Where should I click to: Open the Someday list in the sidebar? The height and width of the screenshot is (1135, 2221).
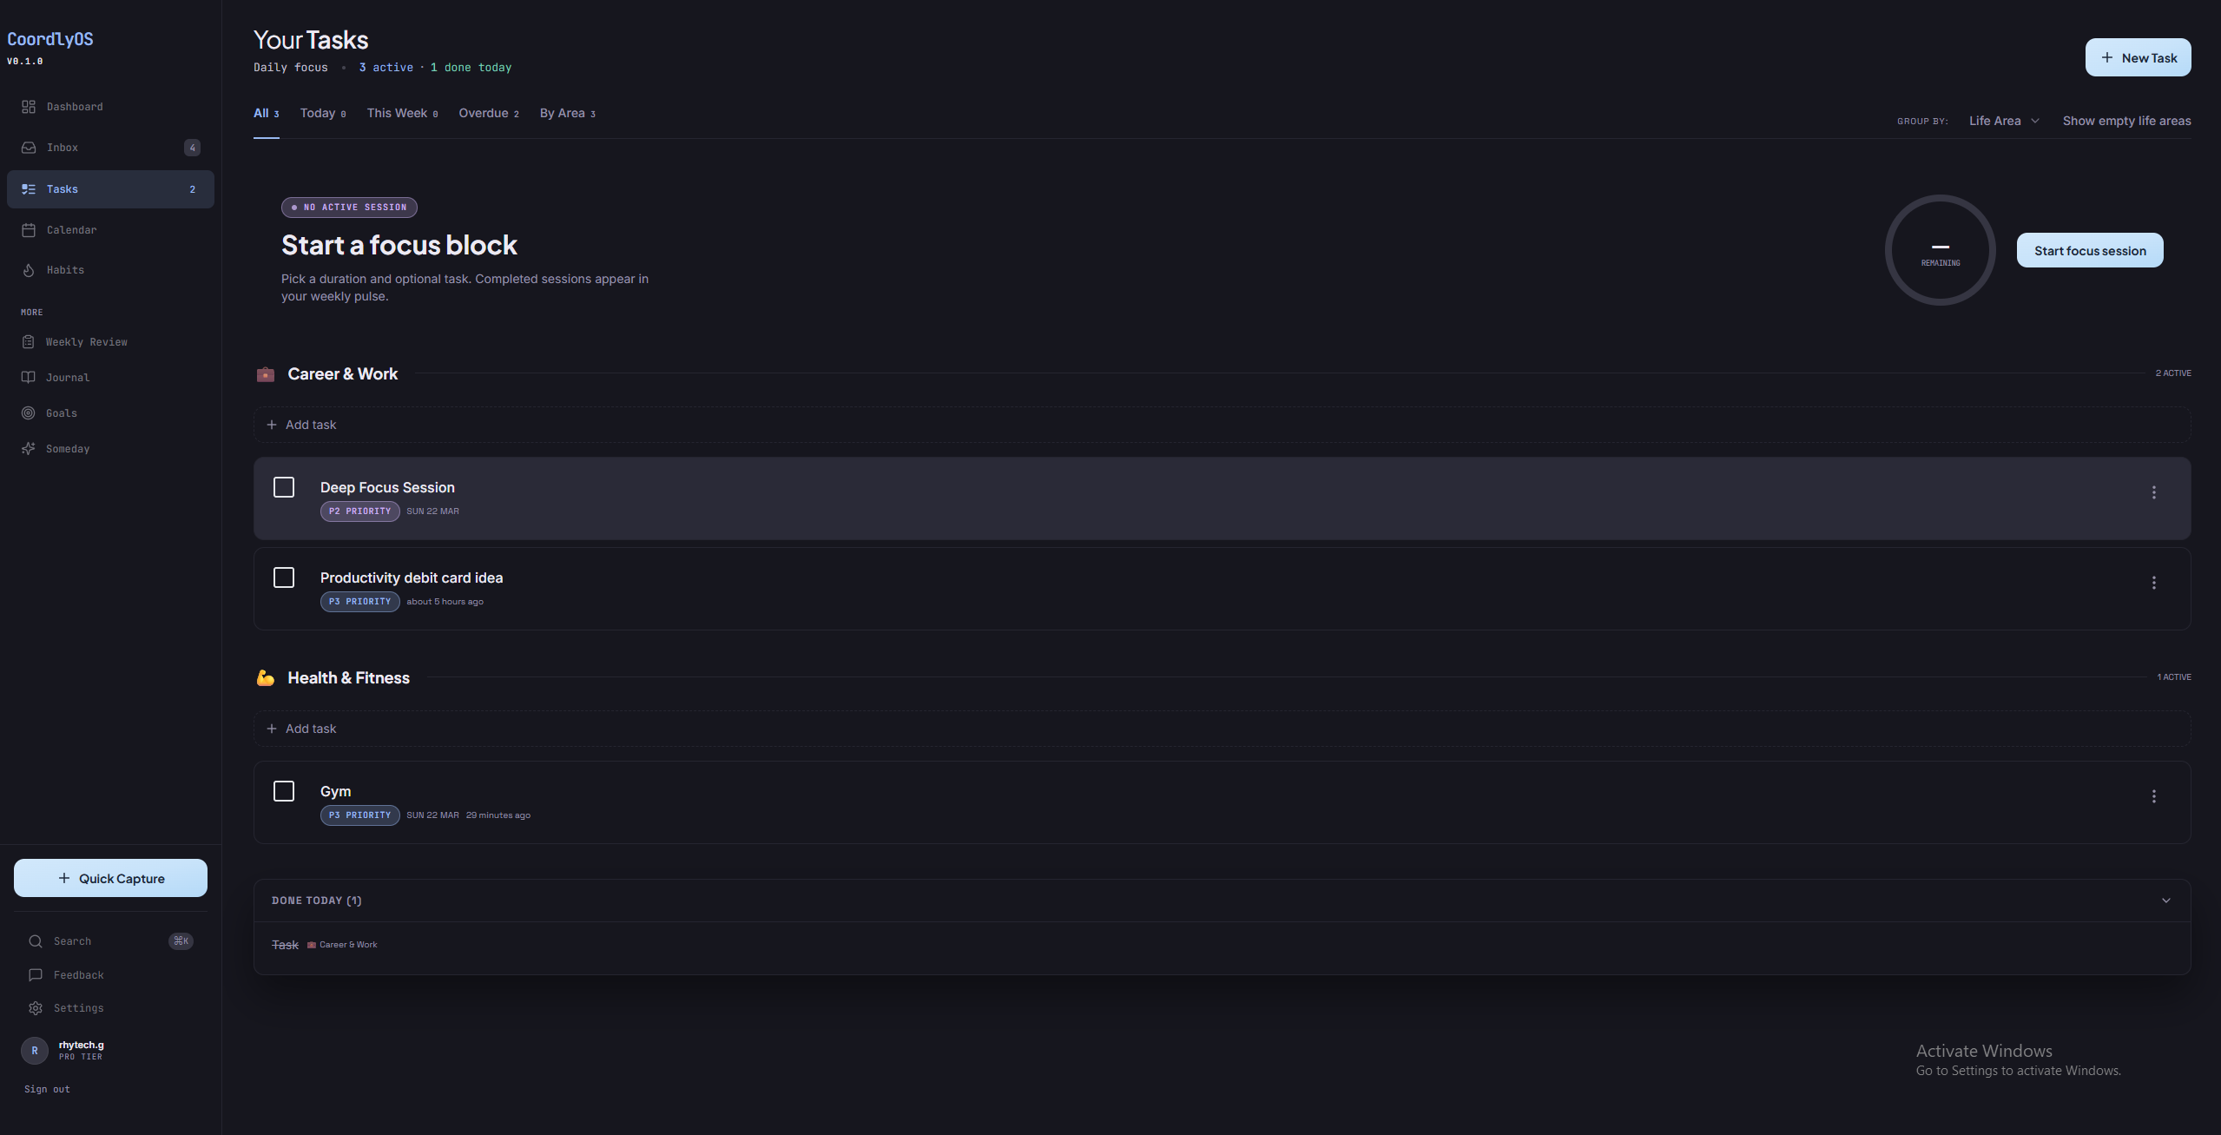68,448
